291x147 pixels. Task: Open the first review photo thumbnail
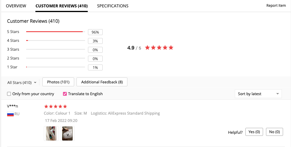[51, 133]
